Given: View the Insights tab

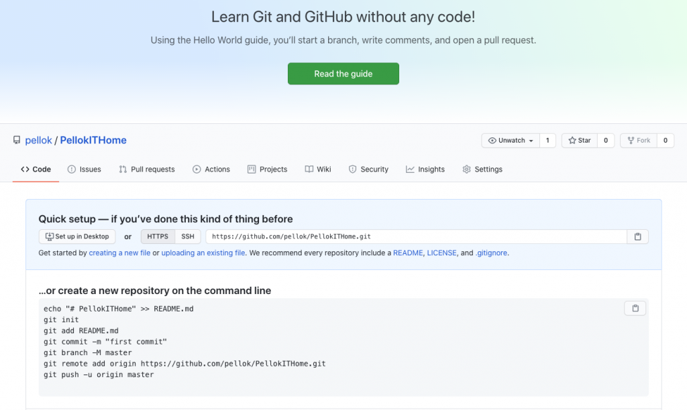Looking at the screenshot, I should pyautogui.click(x=425, y=169).
